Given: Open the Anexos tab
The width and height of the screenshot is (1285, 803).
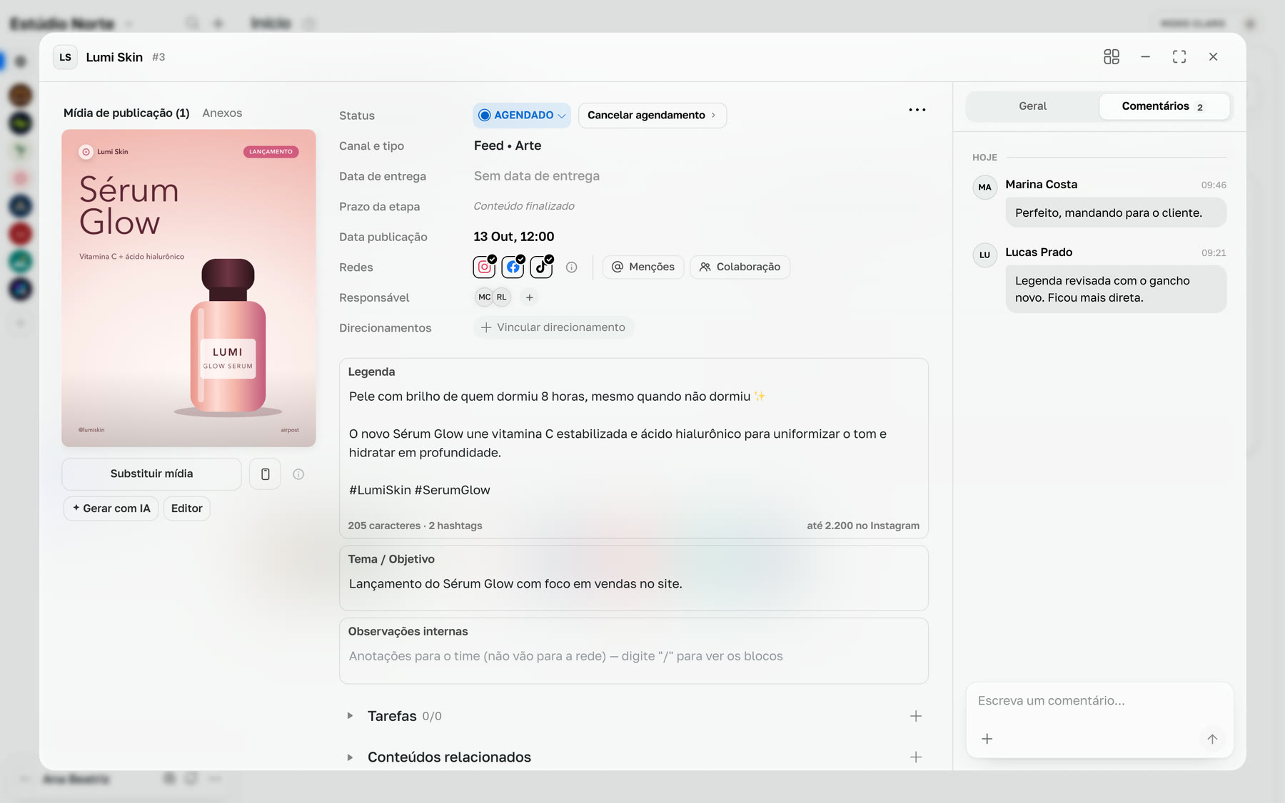Looking at the screenshot, I should tap(222, 113).
